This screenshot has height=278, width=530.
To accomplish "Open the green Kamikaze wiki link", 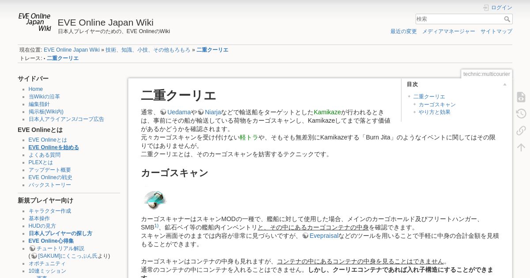I will pos(327,112).
